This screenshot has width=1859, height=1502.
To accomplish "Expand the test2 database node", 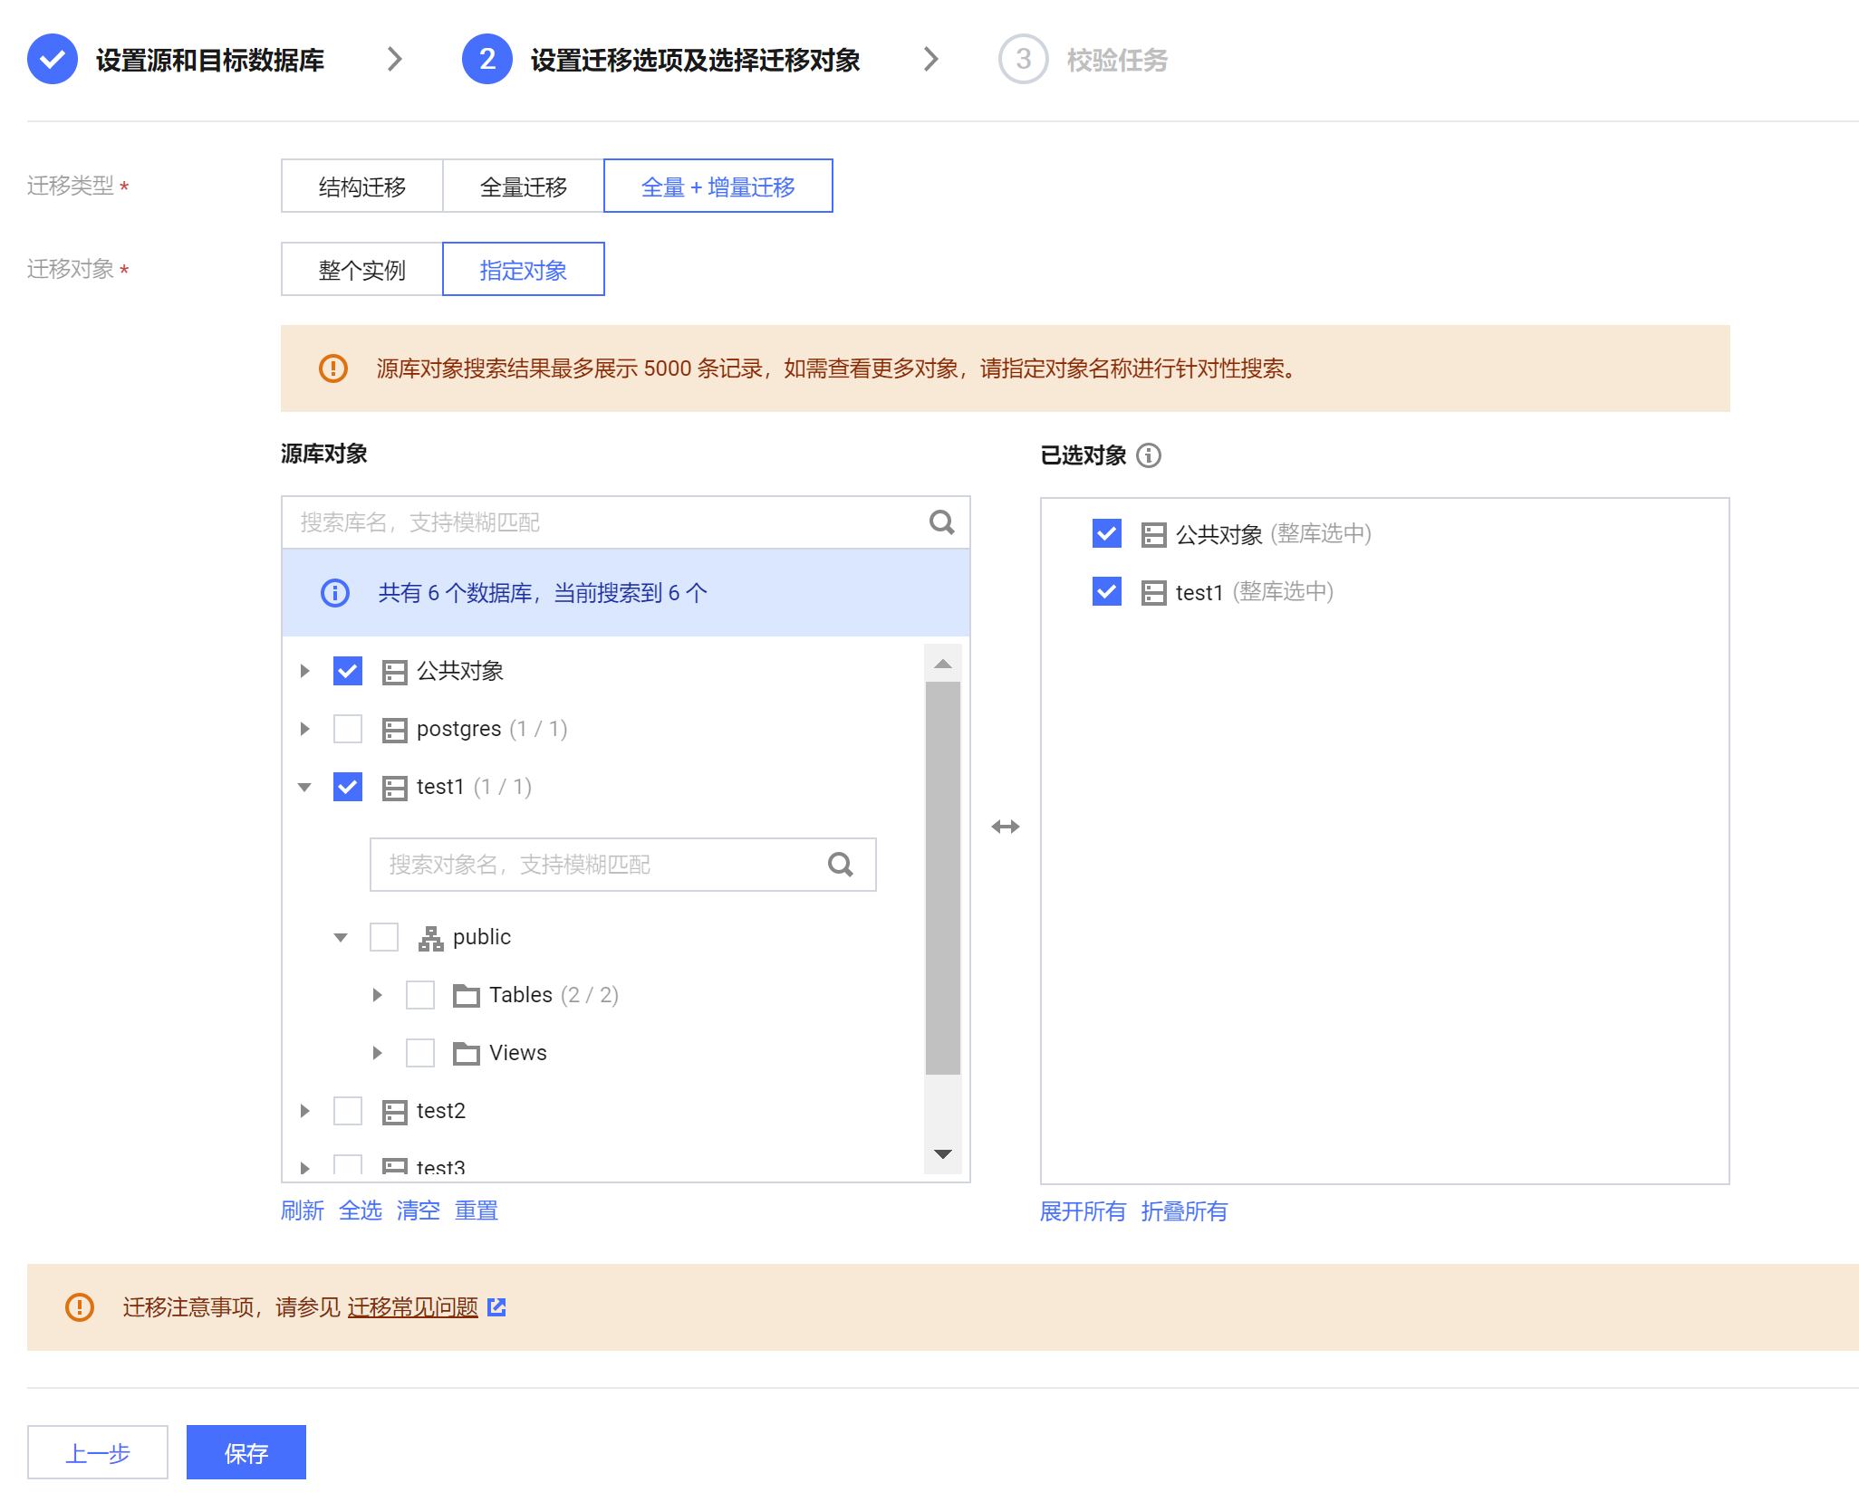I will (304, 1111).
